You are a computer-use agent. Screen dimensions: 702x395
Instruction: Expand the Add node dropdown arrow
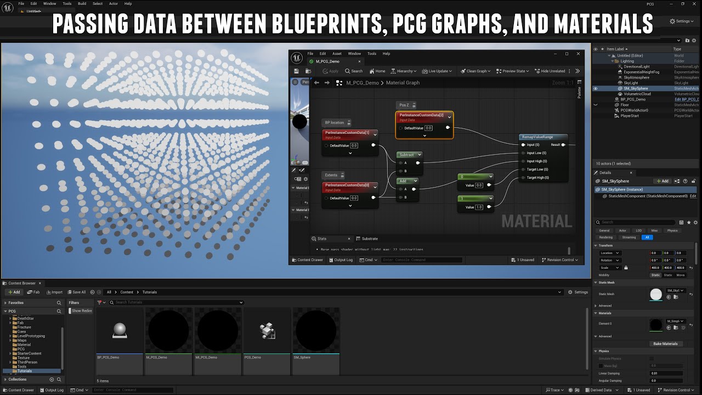click(415, 181)
